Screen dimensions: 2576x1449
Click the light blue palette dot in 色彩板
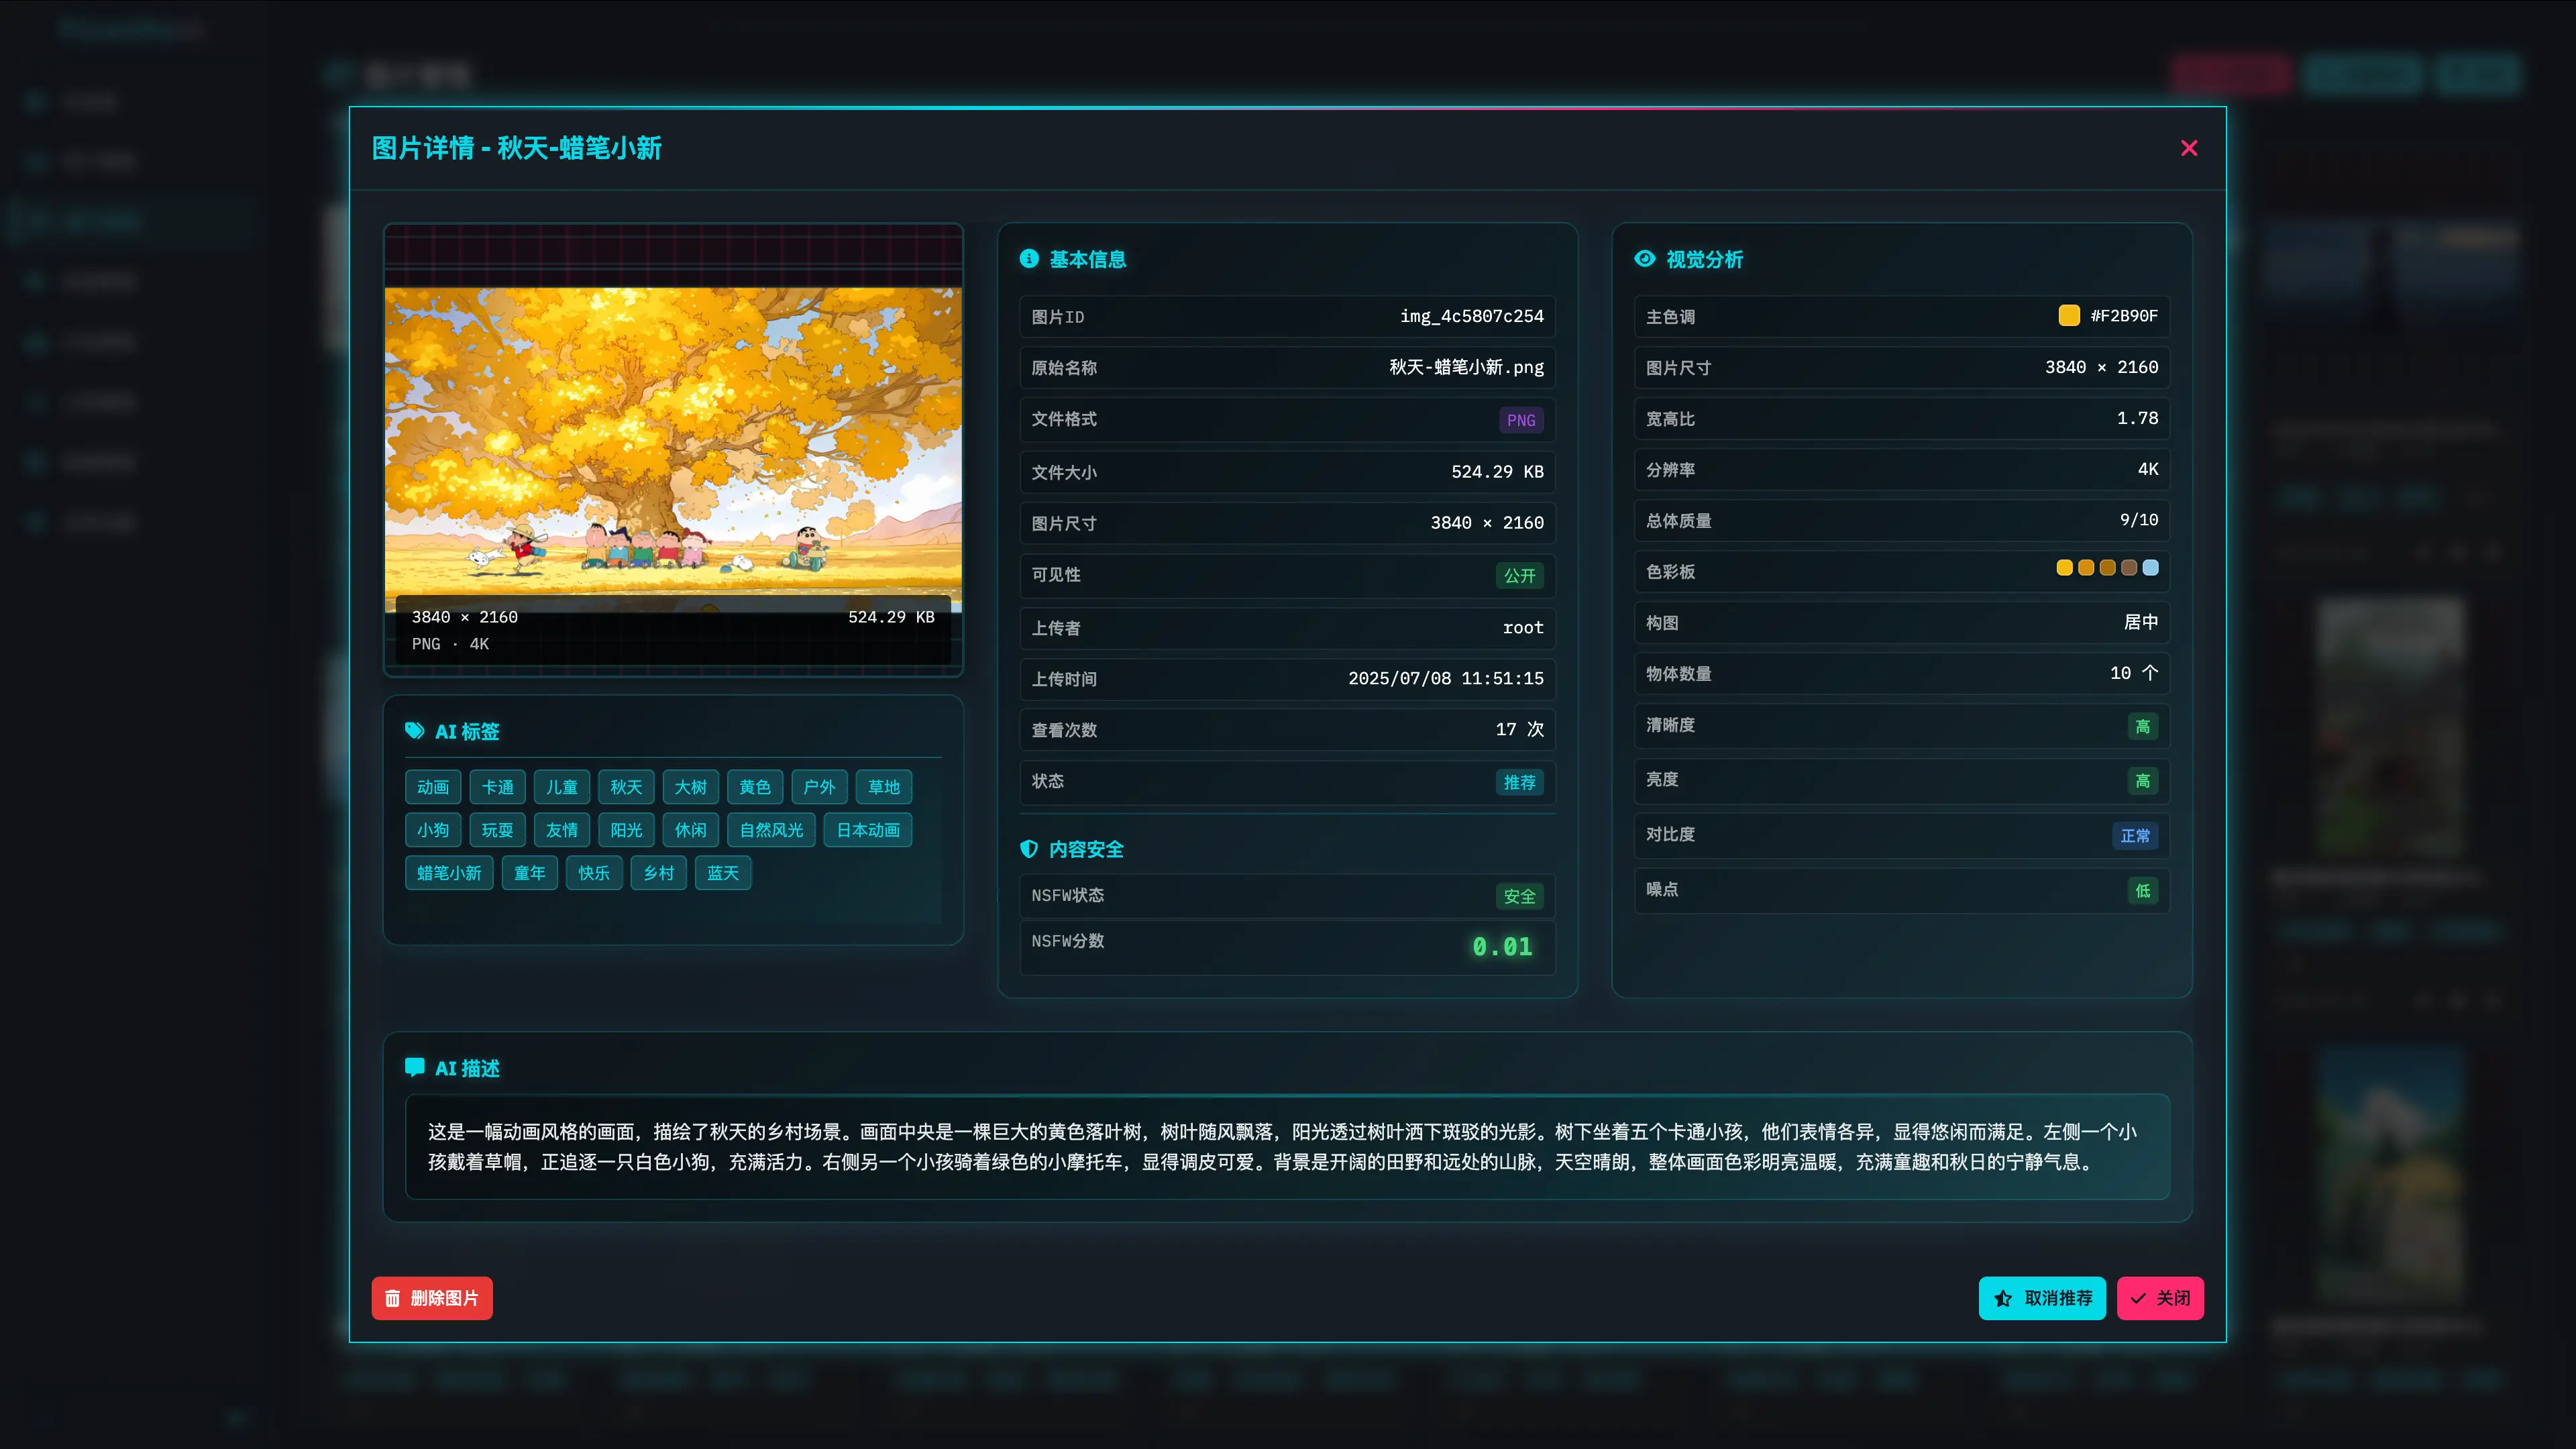[2151, 568]
